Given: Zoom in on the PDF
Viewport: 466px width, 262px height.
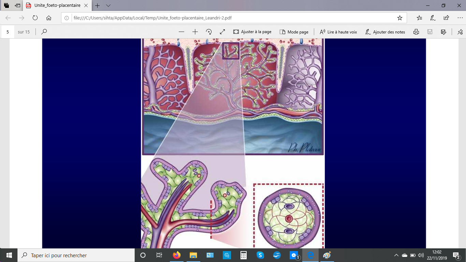Looking at the screenshot, I should point(195,32).
